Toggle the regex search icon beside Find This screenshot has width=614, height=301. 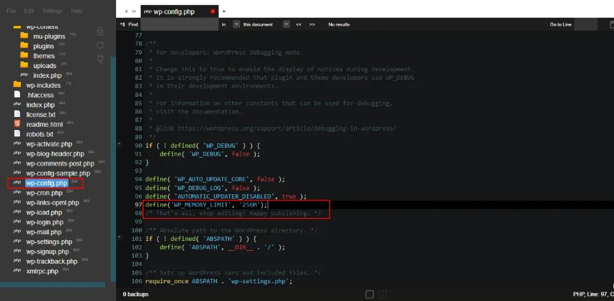click(x=123, y=25)
